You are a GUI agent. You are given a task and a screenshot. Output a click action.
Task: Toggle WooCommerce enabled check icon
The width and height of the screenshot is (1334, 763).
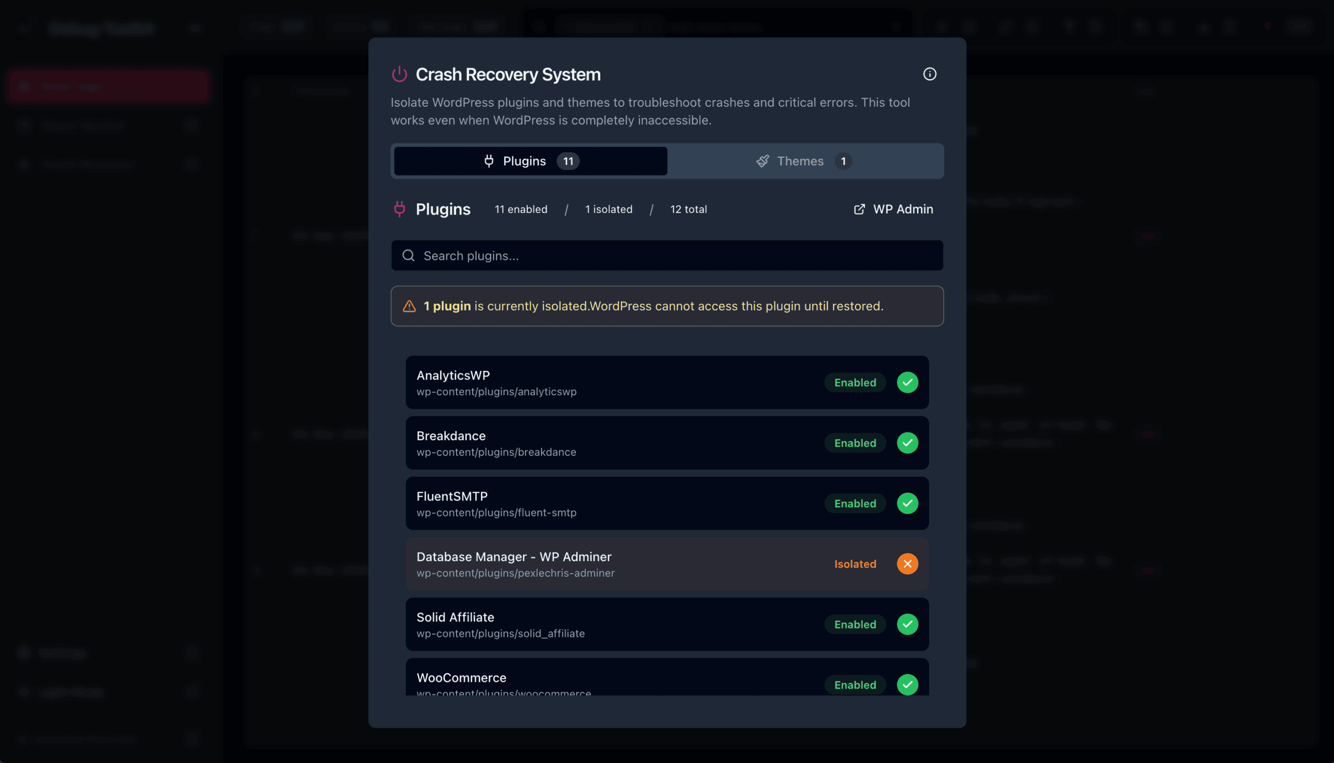pos(907,684)
